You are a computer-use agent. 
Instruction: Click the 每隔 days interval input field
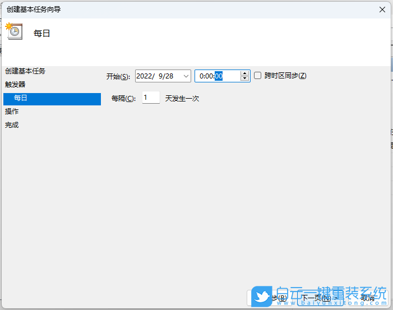tap(151, 98)
